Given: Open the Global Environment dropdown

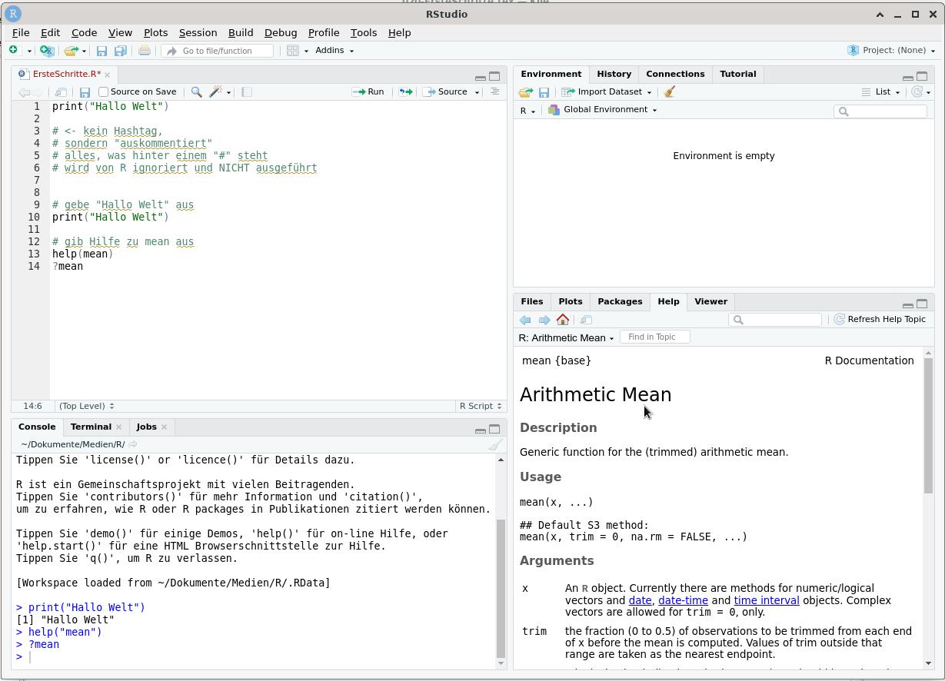Looking at the screenshot, I should tap(603, 110).
